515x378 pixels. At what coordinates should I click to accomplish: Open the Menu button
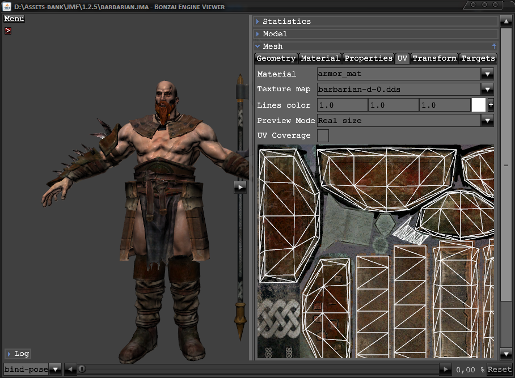coord(14,19)
